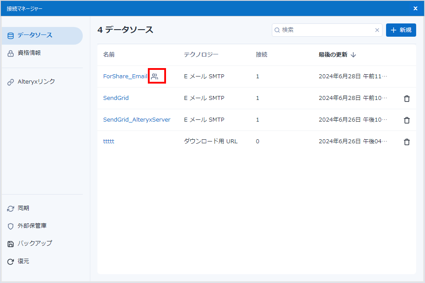Sort the table by 名前 column header
This screenshot has height=283, width=425.
pos(109,55)
